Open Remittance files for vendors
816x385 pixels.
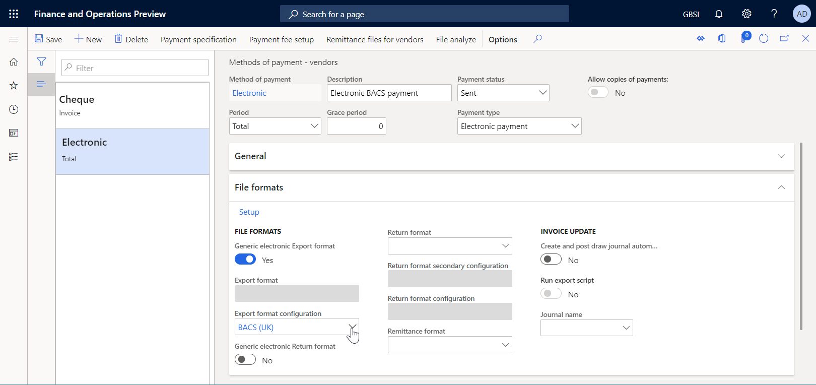click(375, 39)
